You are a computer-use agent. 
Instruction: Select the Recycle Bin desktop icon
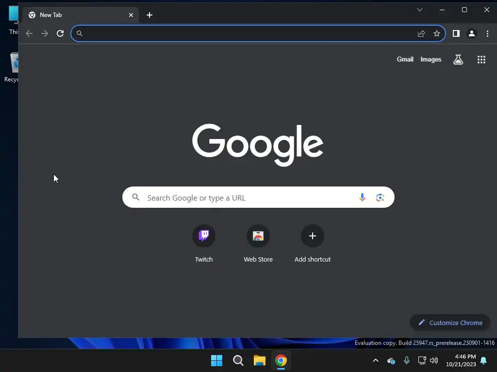(11, 67)
